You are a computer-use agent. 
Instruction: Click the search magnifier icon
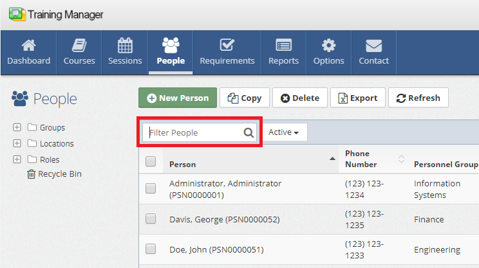(x=249, y=133)
